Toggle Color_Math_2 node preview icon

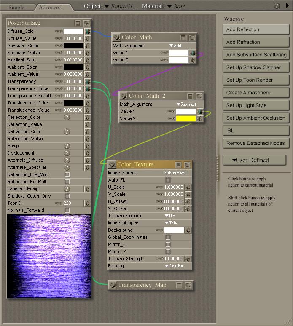click(199, 96)
